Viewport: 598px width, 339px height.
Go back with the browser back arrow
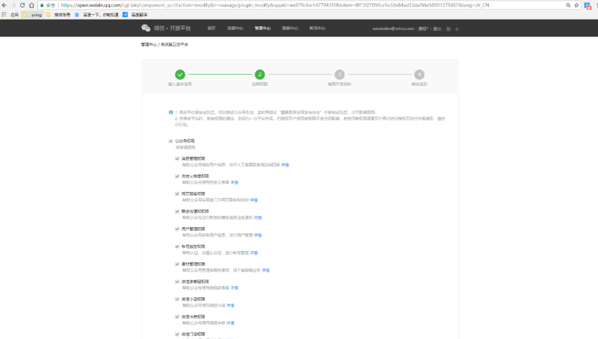pos(4,5)
